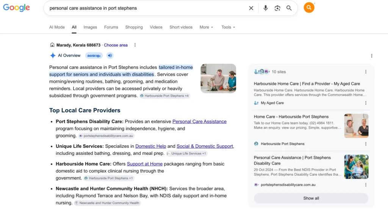Open three-dot menu for Harbourside Port Stephens result
This screenshot has height=213, width=388.
coord(366,144)
